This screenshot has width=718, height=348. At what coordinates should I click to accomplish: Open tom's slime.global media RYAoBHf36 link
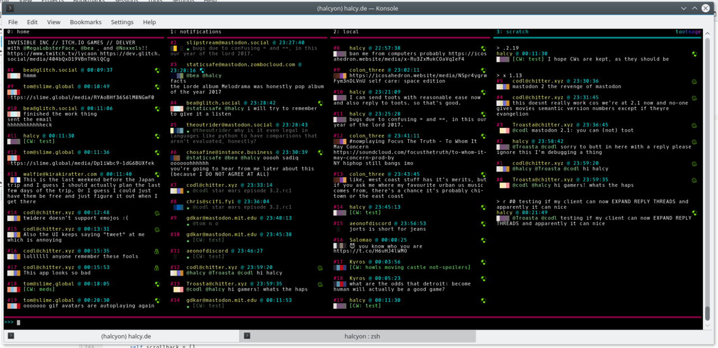tap(81, 97)
